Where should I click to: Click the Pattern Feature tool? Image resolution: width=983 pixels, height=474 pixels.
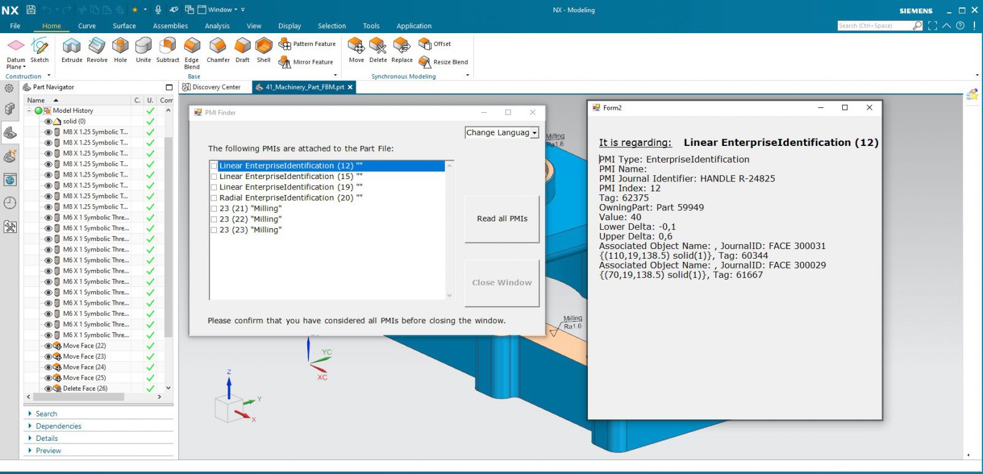[307, 44]
